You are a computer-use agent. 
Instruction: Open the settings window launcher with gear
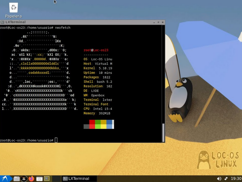(x=39, y=179)
